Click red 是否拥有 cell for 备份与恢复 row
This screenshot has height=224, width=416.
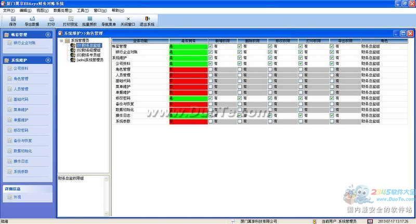pos(188,104)
